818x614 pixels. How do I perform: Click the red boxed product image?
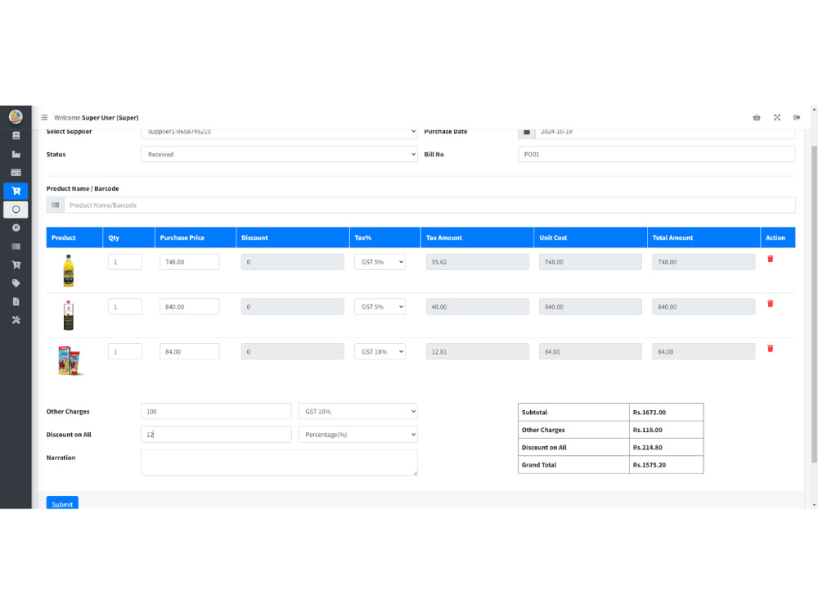coord(70,360)
